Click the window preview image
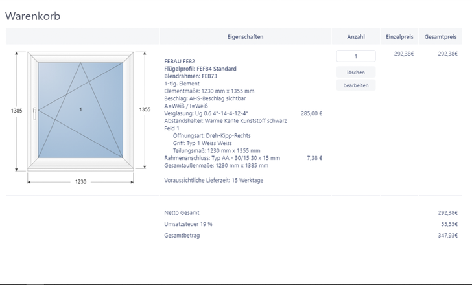This screenshot has height=285, width=472. [80, 110]
